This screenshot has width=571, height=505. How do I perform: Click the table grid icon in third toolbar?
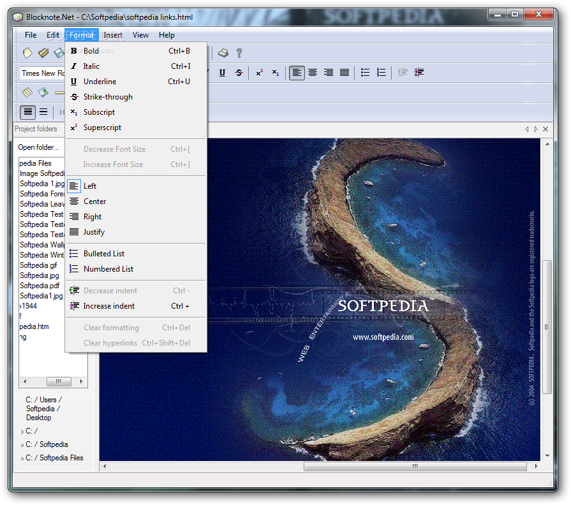coord(27,92)
